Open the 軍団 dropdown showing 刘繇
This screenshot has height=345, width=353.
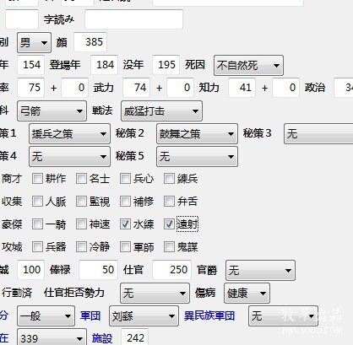(x=144, y=316)
